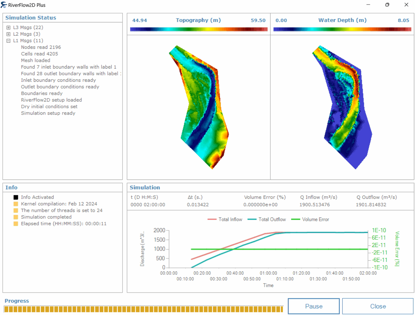Click the yellow icon beside Elapsed time
Viewport: 415px width, 315px height.
pyautogui.click(x=16, y=224)
